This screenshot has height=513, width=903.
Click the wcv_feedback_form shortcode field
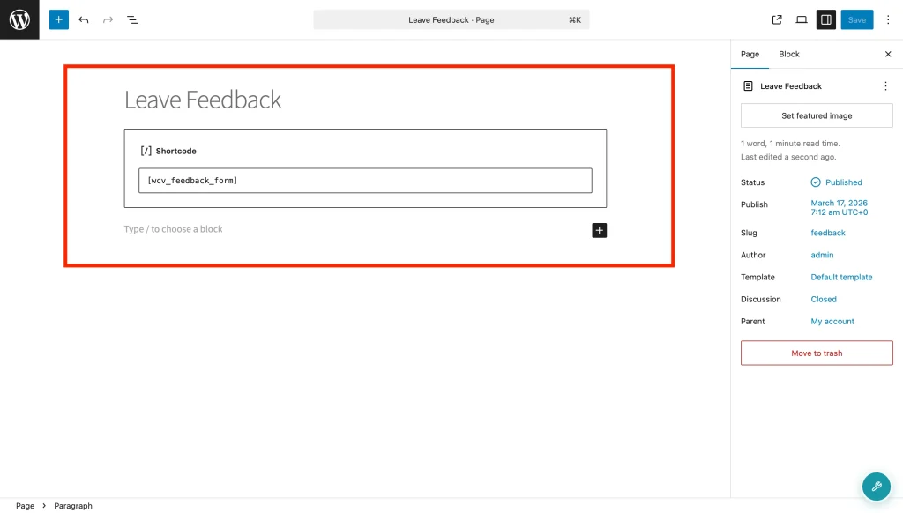(365, 181)
